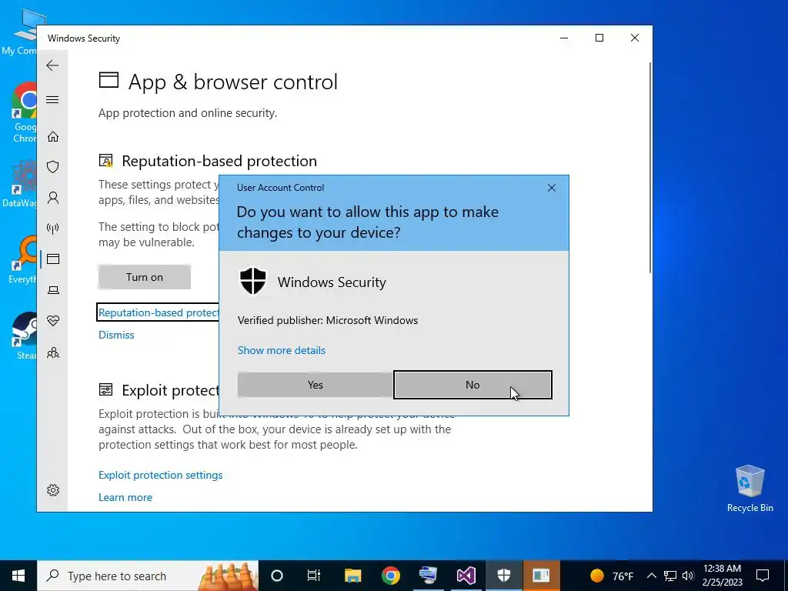Select Recycle Bin on the desktop
The image size is (788, 591).
point(750,489)
